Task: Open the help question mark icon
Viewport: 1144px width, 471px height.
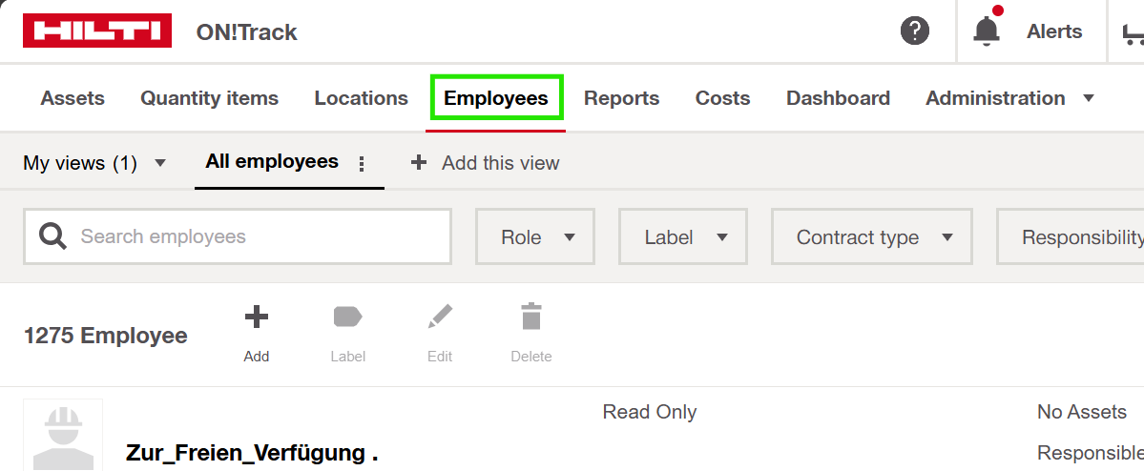Action: click(914, 31)
